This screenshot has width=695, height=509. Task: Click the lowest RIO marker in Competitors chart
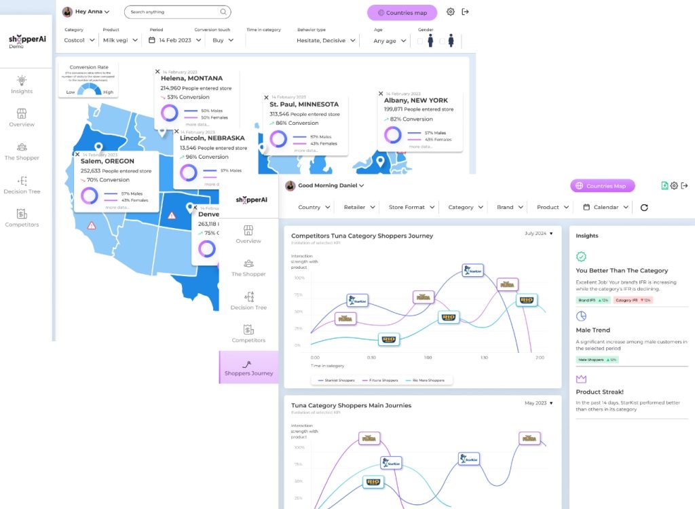pos(389,339)
